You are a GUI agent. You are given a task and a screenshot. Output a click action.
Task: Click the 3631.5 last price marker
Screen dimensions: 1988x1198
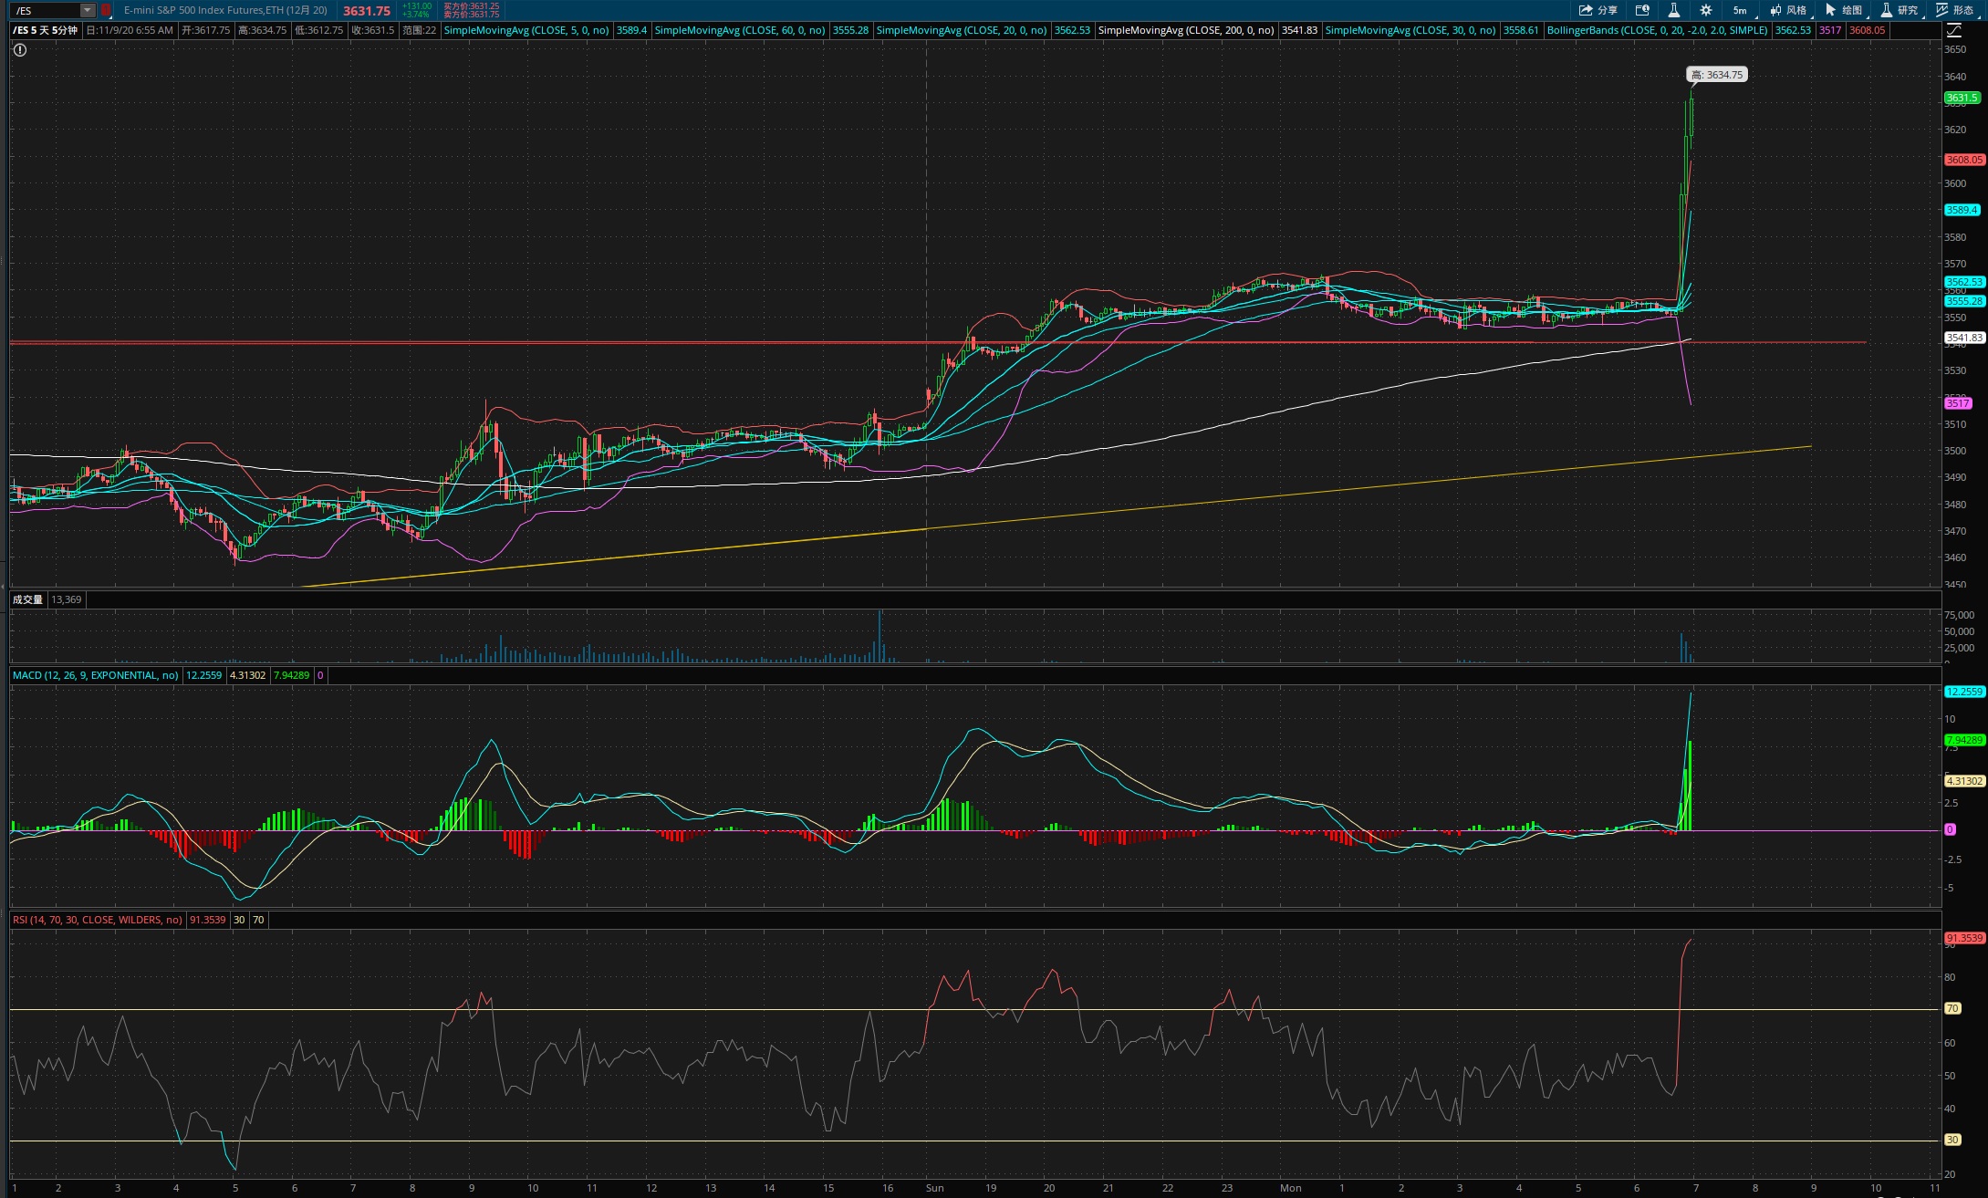click(1962, 98)
